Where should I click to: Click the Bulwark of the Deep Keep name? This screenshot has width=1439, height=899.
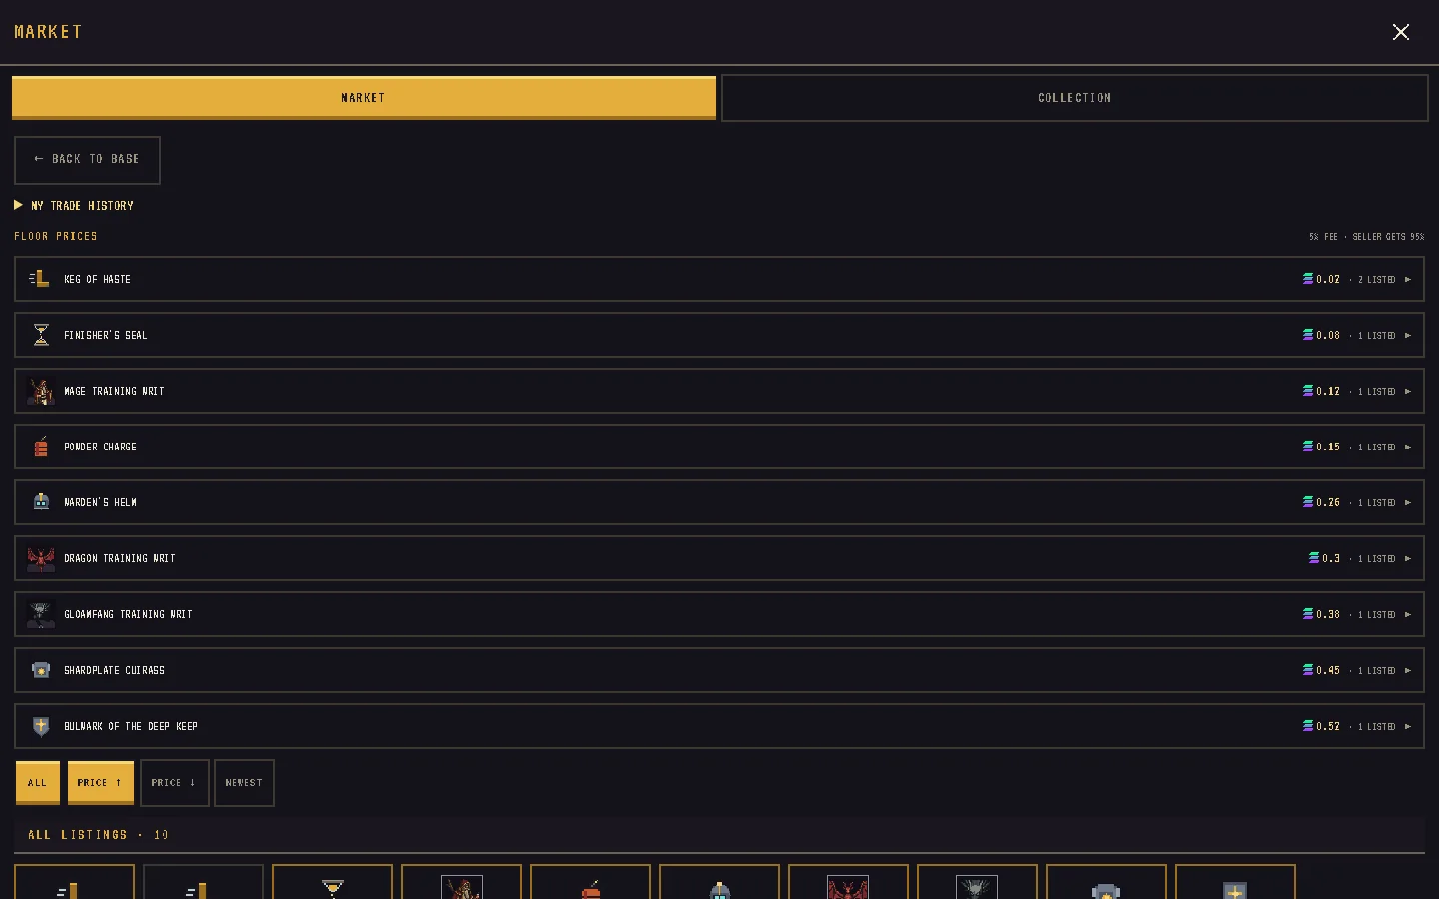pos(131,726)
